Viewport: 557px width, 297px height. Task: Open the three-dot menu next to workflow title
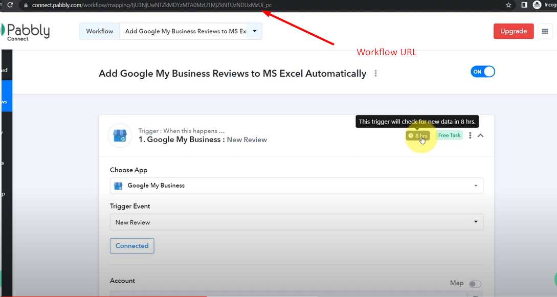point(375,74)
